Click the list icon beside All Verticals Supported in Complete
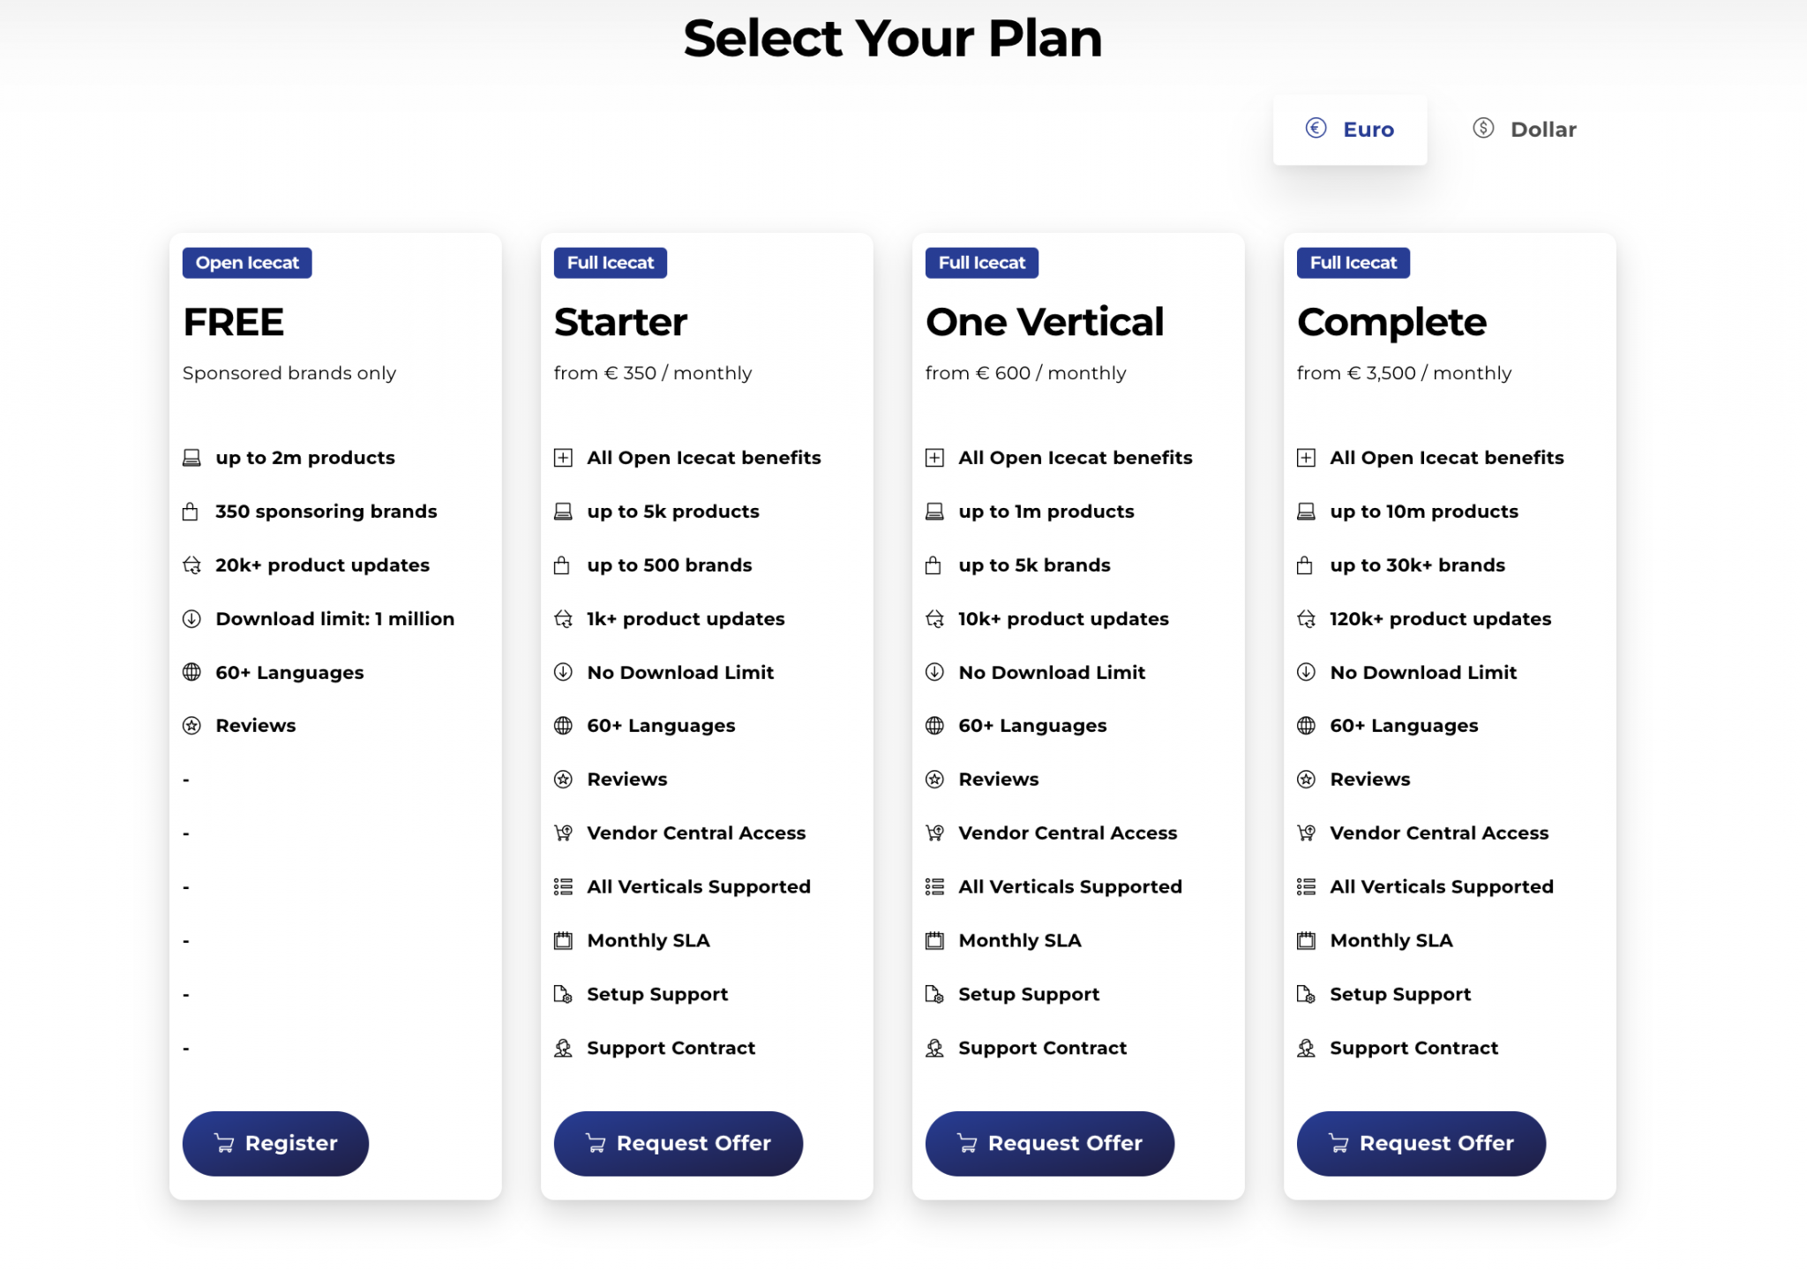The width and height of the screenshot is (1807, 1270). tap(1306, 886)
